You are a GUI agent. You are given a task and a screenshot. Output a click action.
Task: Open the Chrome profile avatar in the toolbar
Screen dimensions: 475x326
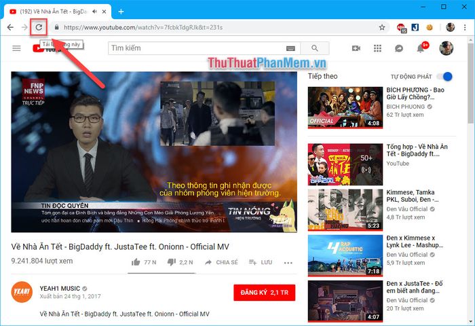click(x=451, y=27)
